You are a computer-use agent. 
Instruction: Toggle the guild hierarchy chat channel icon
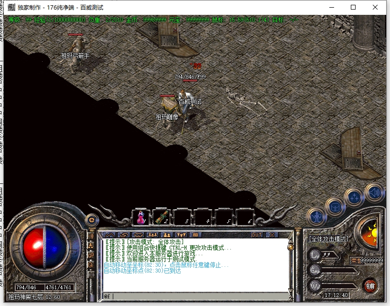[x=91, y=246]
